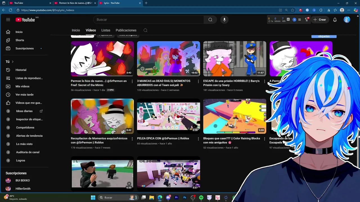The height and width of the screenshot is (202, 360).
Task: Click the search magnifier button
Action: pyautogui.click(x=210, y=20)
